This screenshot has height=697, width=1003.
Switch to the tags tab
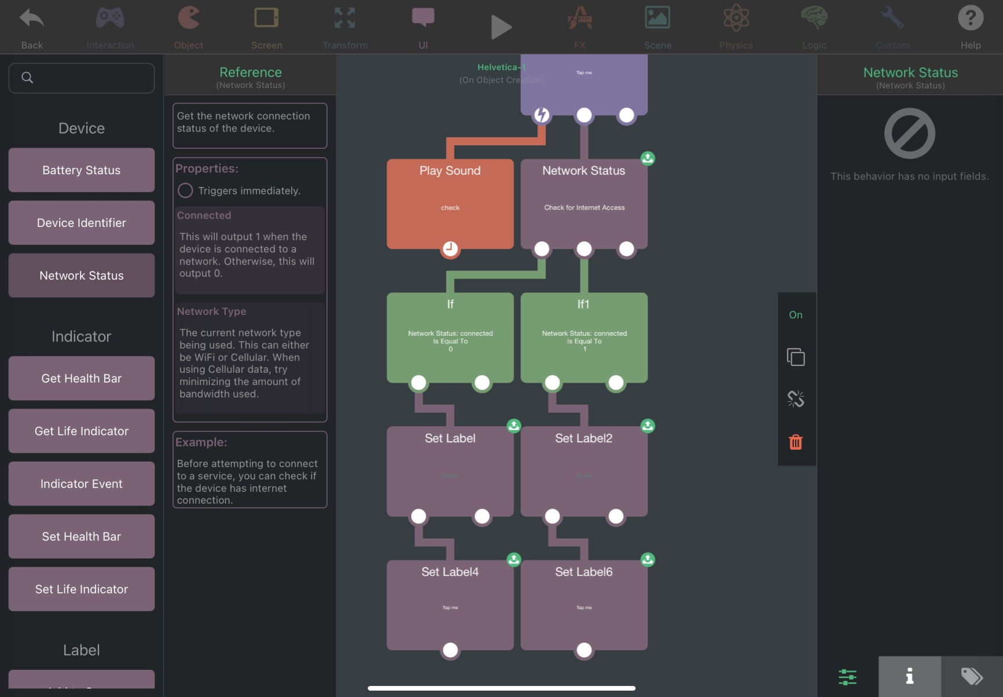click(972, 676)
